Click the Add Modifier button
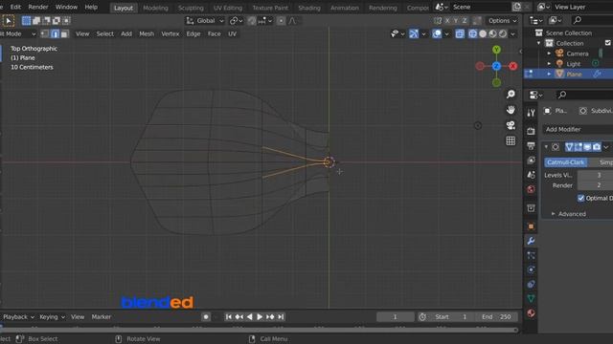 (578, 129)
